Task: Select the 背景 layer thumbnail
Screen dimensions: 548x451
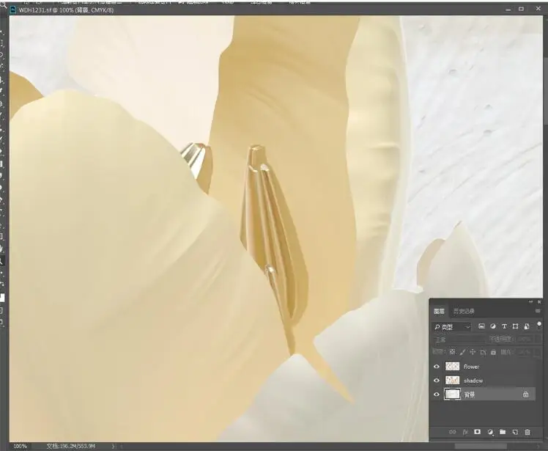Action: (452, 395)
